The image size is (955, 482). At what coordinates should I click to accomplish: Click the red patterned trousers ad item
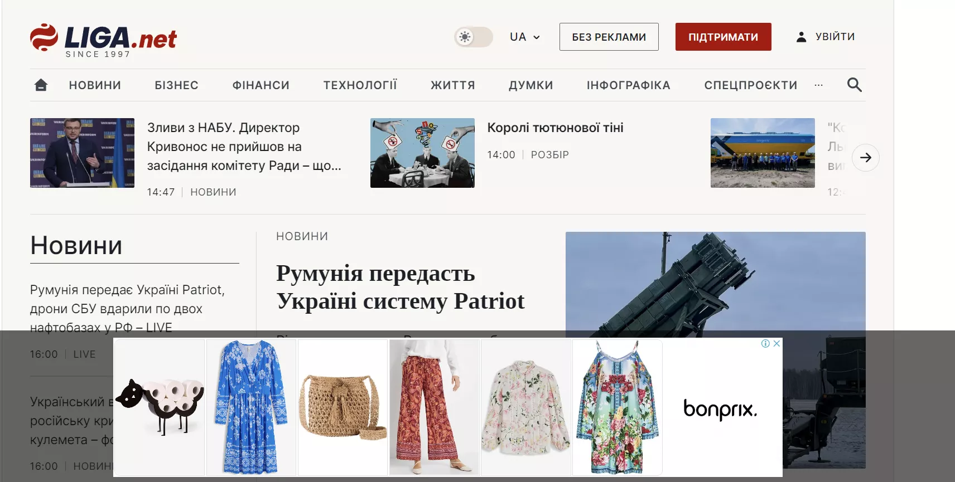tap(434, 407)
